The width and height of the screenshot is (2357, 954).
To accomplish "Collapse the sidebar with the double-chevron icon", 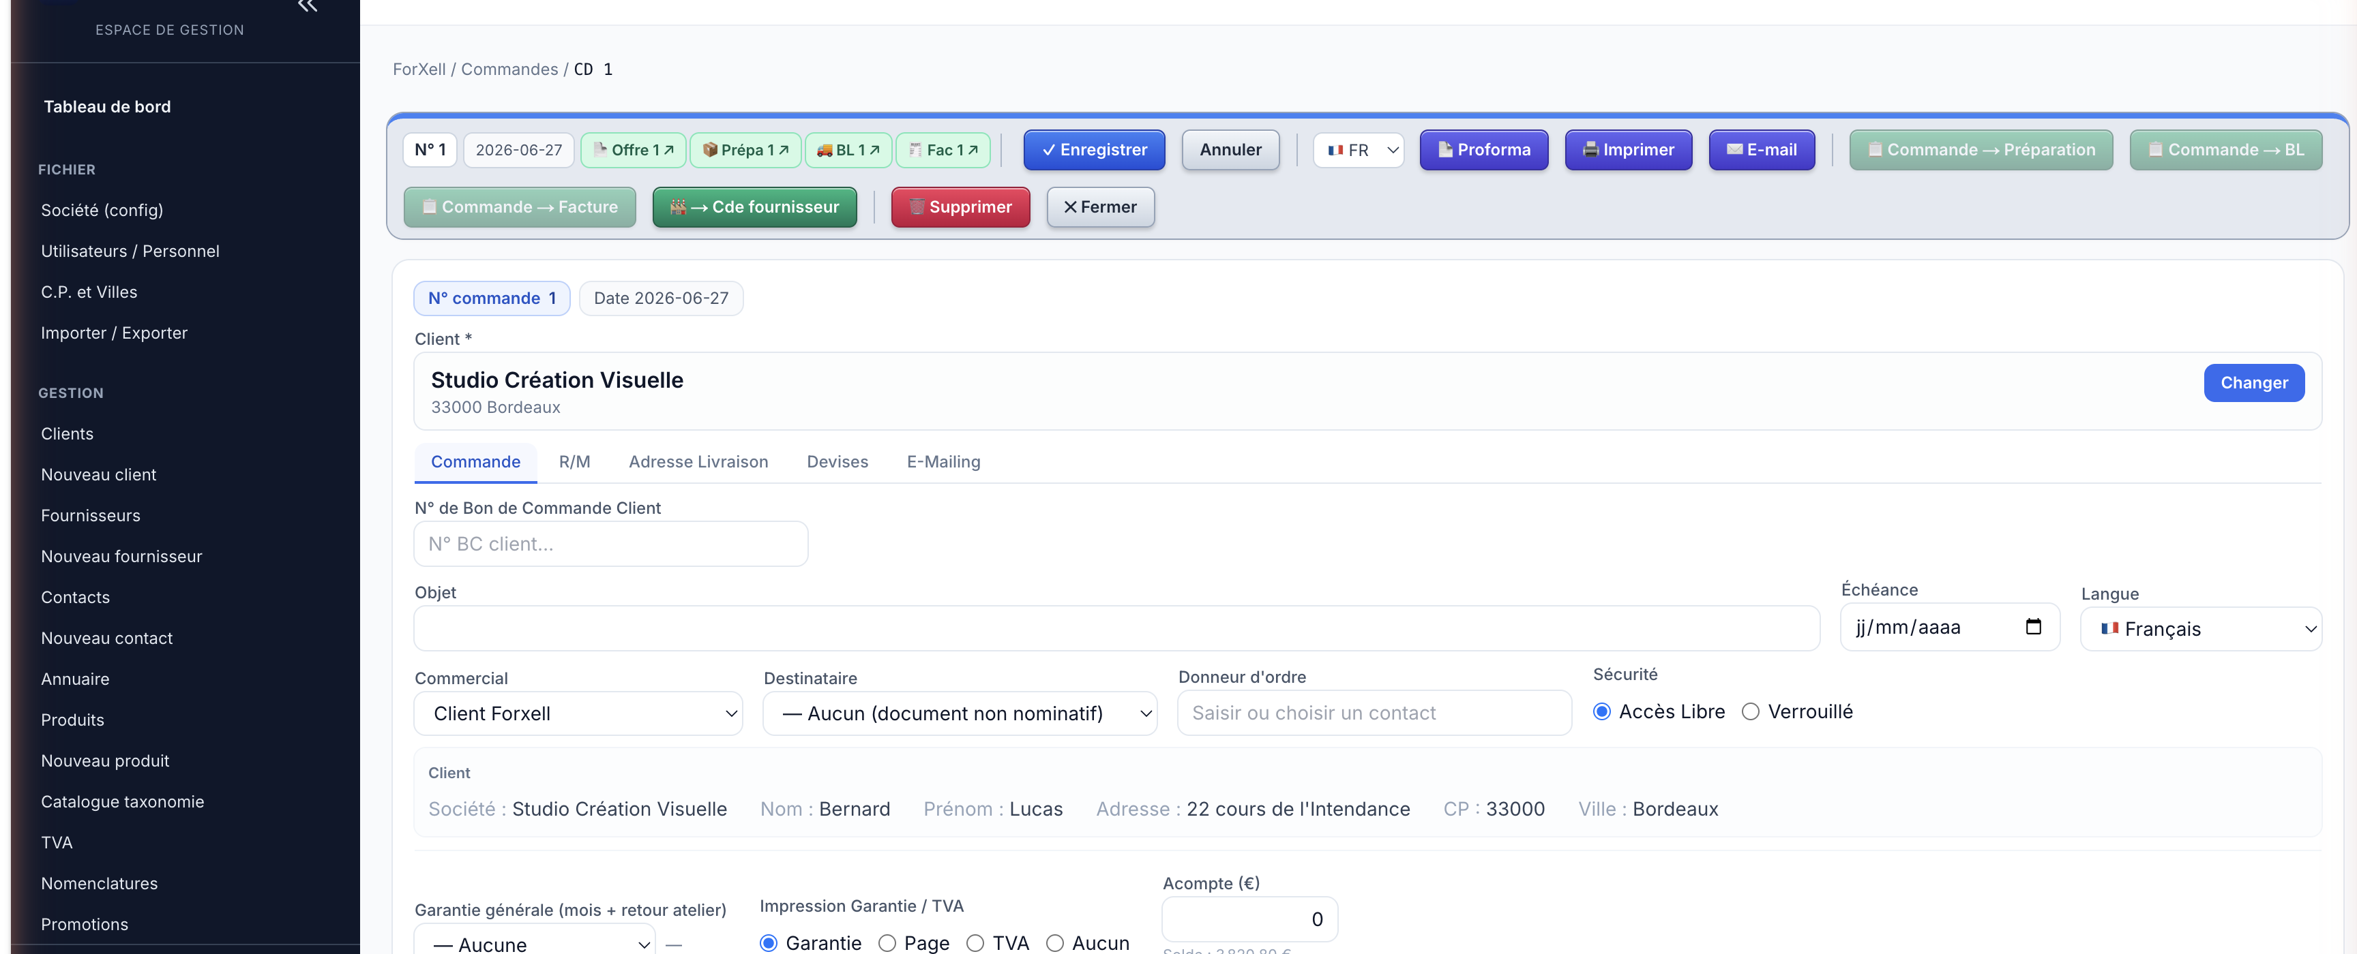I will (308, 6).
